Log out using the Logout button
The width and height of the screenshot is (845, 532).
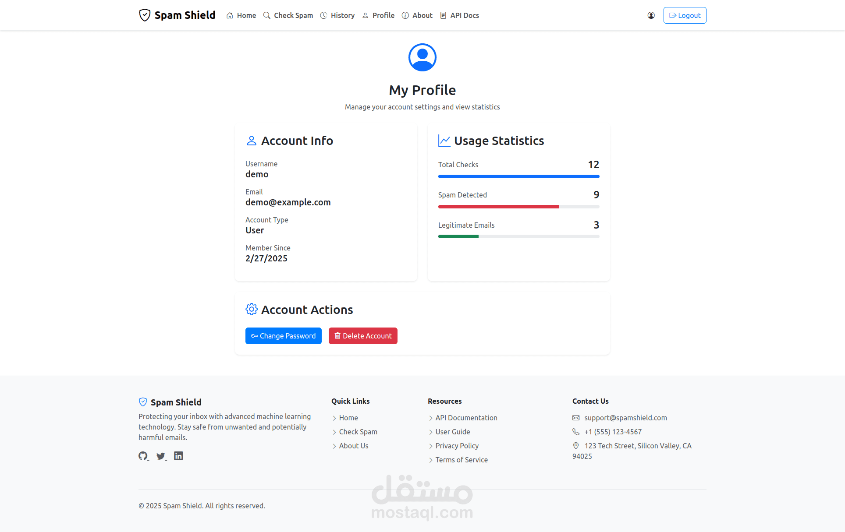tap(685, 15)
